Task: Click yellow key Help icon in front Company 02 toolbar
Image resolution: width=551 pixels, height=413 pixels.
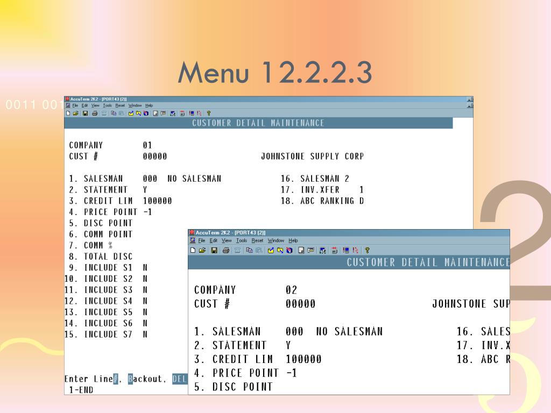Action: (367, 251)
